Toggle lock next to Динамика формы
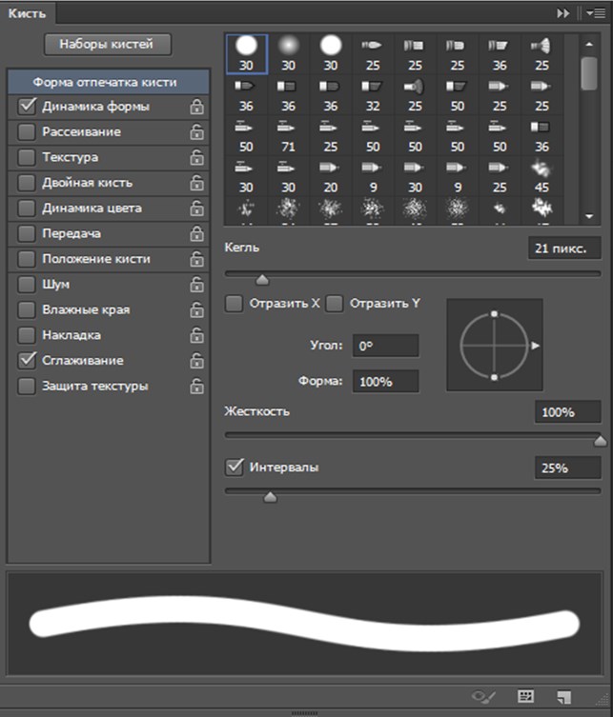 [x=196, y=107]
